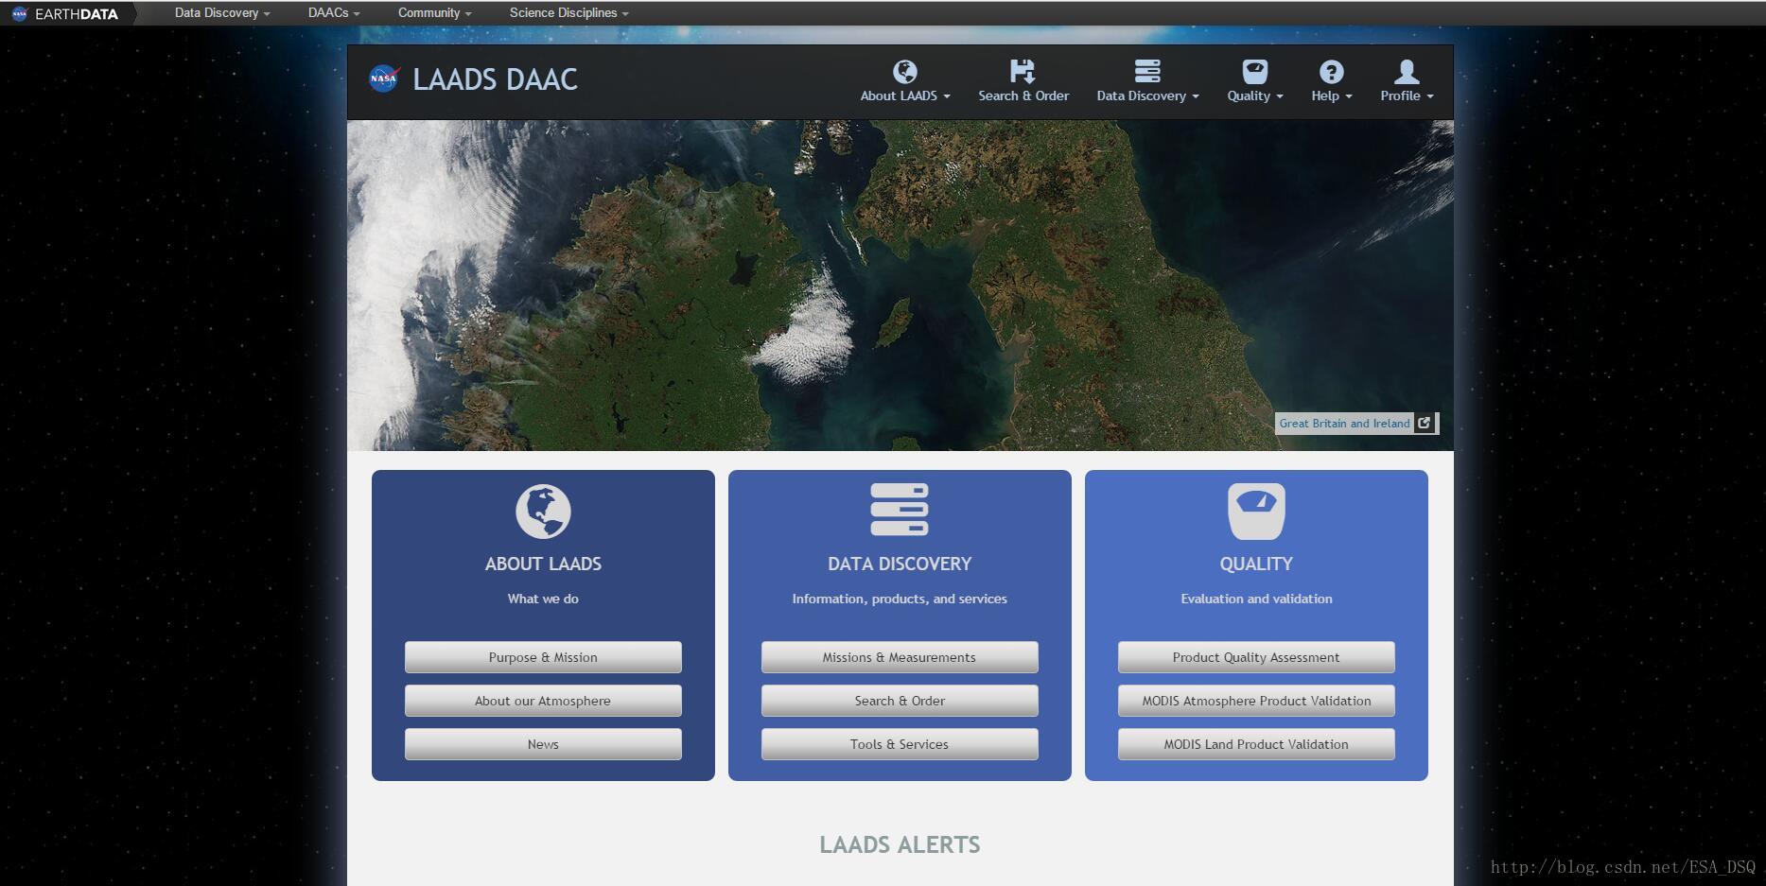1766x886 pixels.
Task: Click the LAADS DAAC site title
Action: pyautogui.click(x=495, y=79)
